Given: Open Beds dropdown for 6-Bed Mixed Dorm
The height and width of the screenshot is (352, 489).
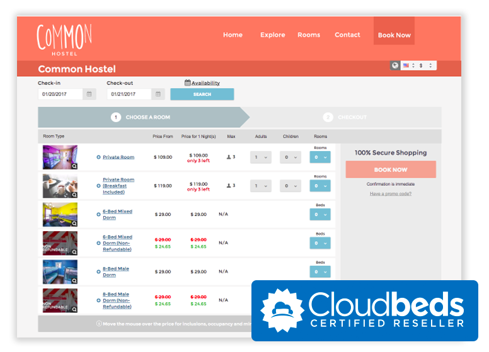Looking at the screenshot, I should (320, 215).
